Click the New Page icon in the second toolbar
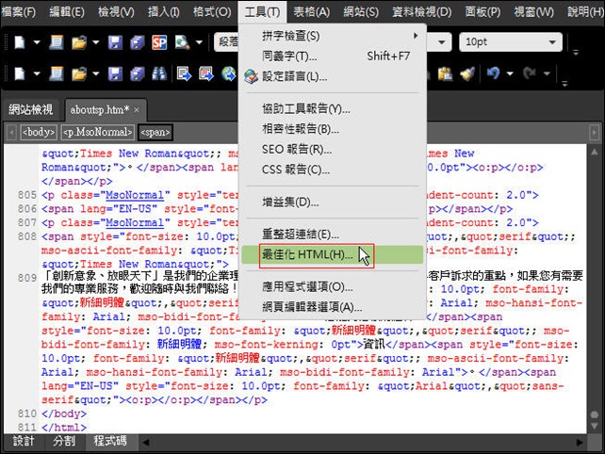Viewport: 605px width, 454px height. click(20, 73)
